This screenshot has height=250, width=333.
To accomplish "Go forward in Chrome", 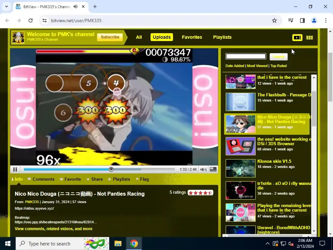I will 19,21.
